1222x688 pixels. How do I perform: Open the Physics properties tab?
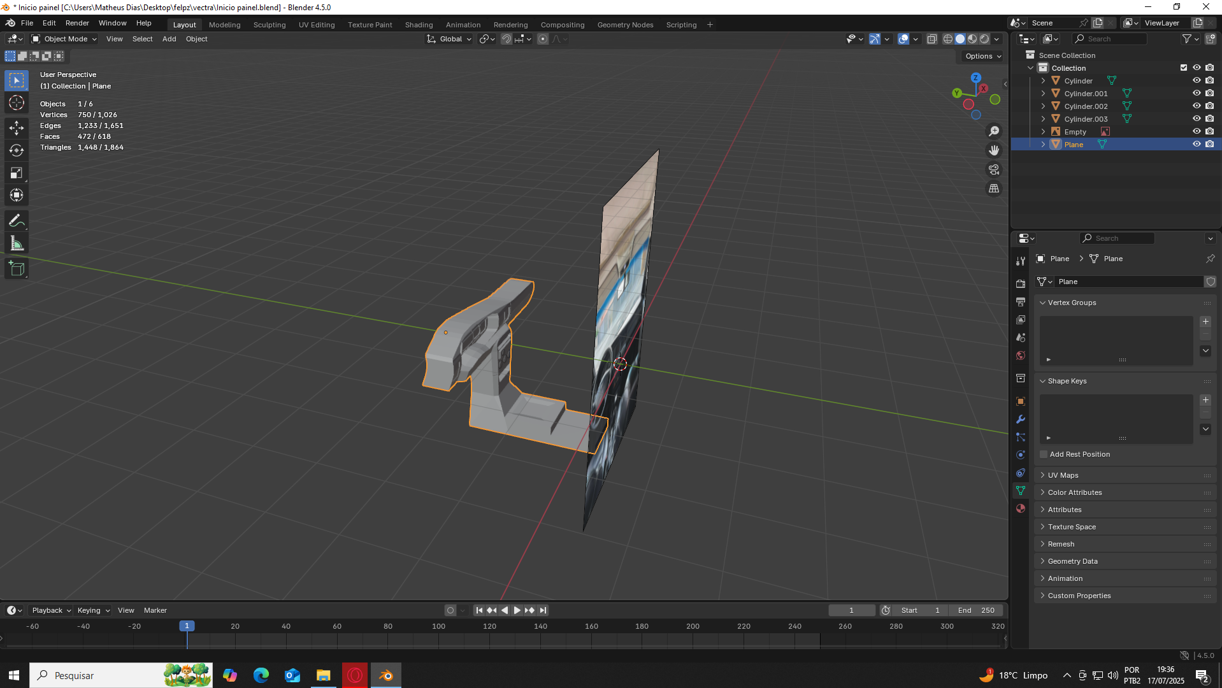point(1021,455)
